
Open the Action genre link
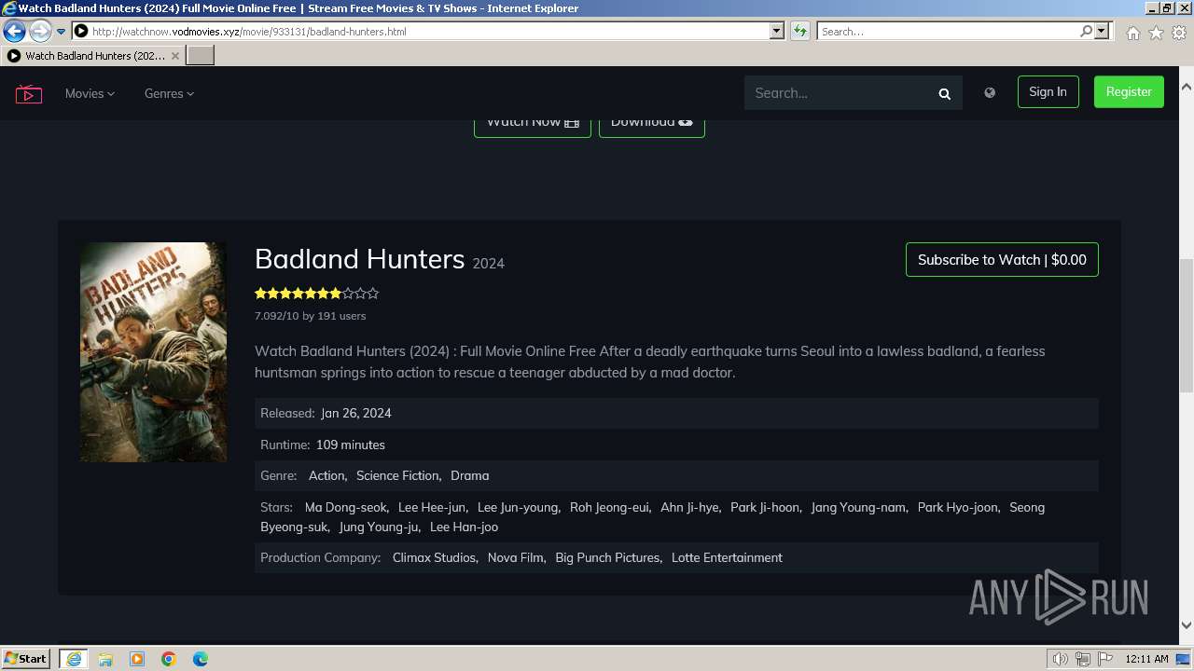[326, 475]
